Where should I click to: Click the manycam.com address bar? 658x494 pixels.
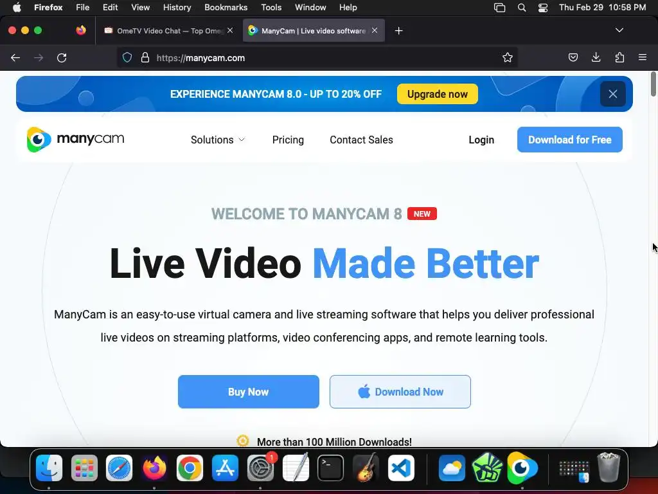click(x=317, y=57)
